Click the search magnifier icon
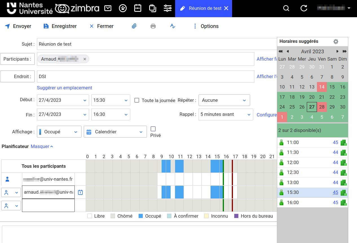The height and width of the screenshot is (243, 357). point(286,8)
